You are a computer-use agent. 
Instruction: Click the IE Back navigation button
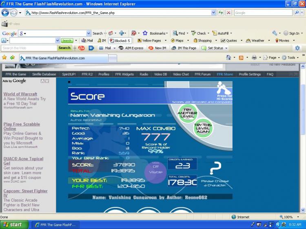(x=5, y=13)
